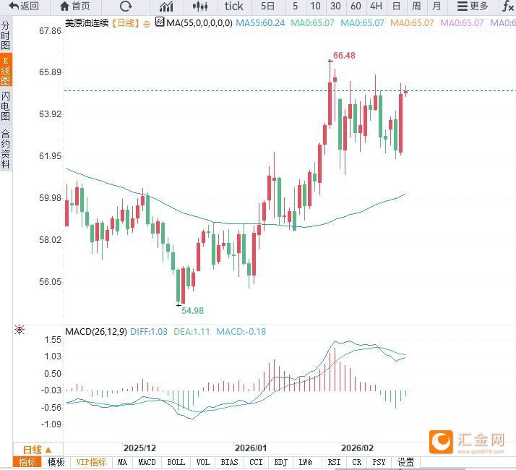Click the 返回 back arrow button
The height and width of the screenshot is (470, 516).
tap(23, 7)
